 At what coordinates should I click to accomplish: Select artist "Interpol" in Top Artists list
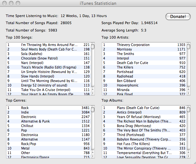144,58
